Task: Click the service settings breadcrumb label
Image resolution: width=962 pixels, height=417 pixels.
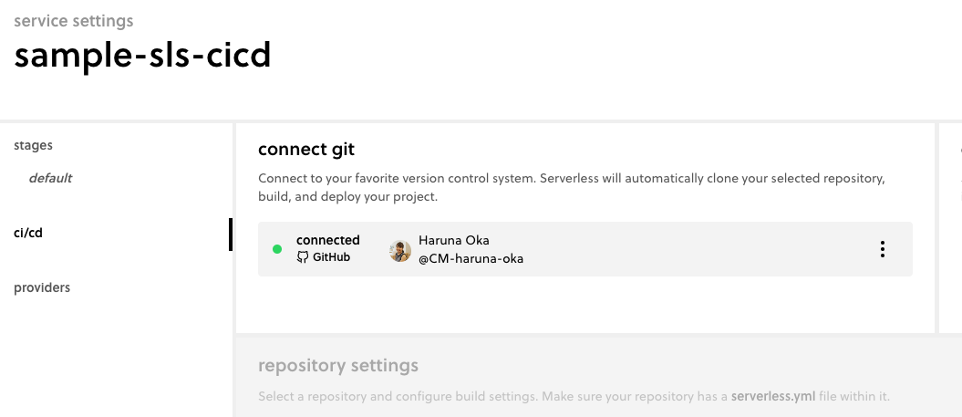Action: 73,20
